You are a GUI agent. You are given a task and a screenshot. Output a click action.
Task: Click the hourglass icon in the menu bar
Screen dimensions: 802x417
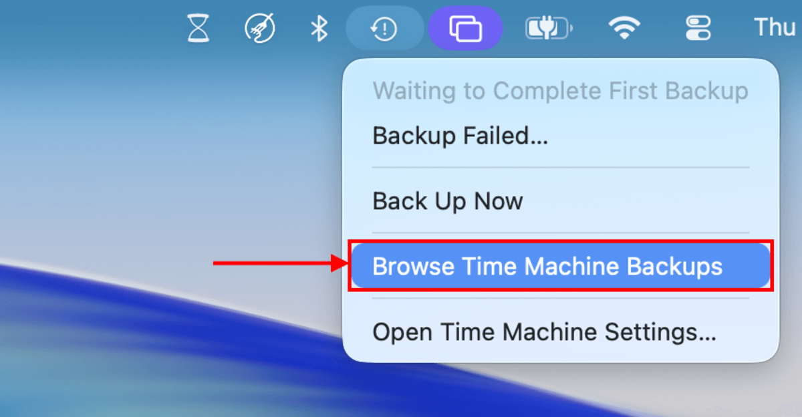(x=197, y=27)
